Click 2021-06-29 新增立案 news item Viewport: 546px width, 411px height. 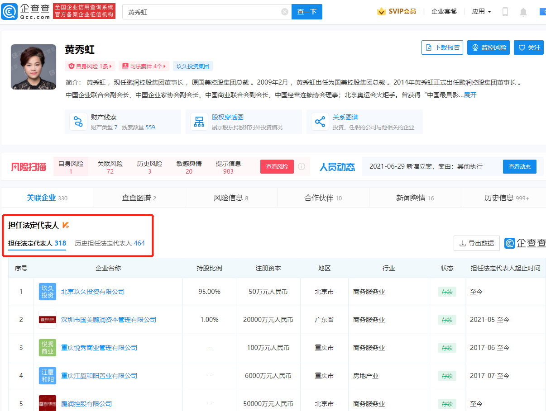click(426, 166)
